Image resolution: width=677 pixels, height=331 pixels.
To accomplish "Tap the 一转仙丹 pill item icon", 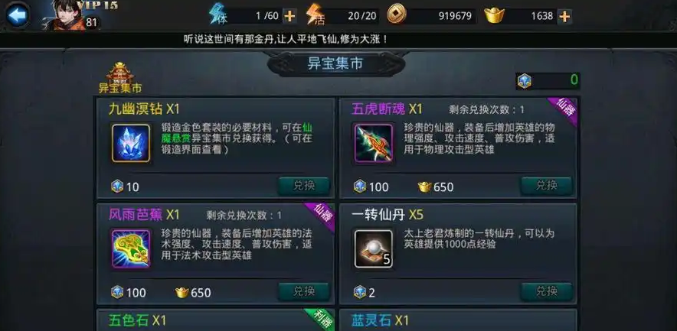I will [374, 248].
